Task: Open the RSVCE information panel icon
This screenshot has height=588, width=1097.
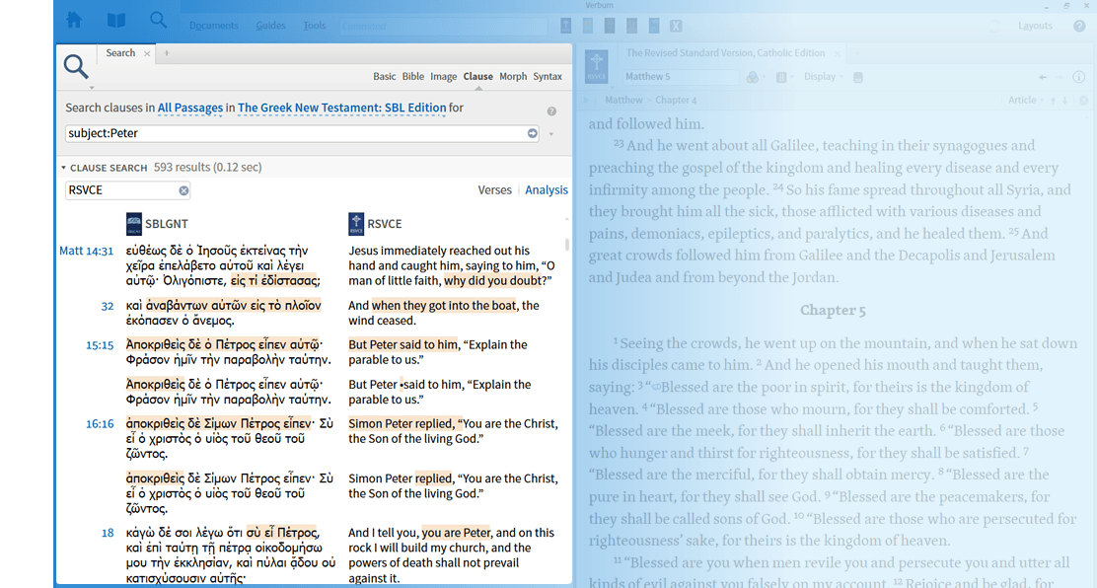Action: (1079, 77)
